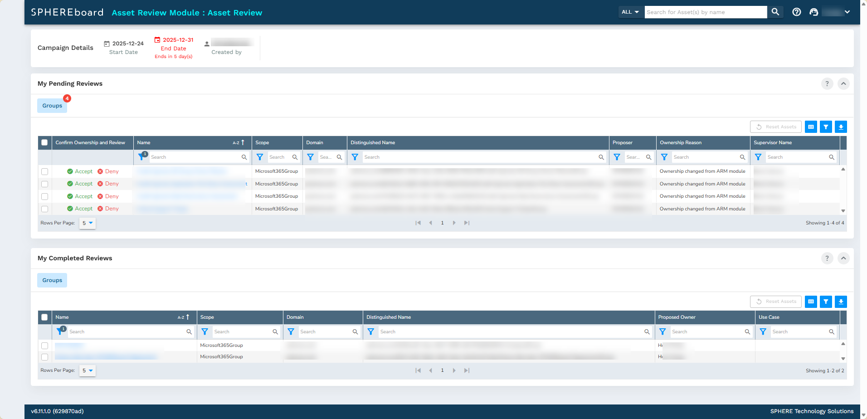867x419 pixels.
Task: Collapse the My Pending Reviews section
Action: (843, 83)
